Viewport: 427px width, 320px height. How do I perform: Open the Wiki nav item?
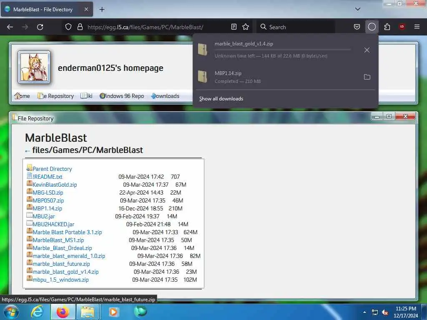coord(86,96)
